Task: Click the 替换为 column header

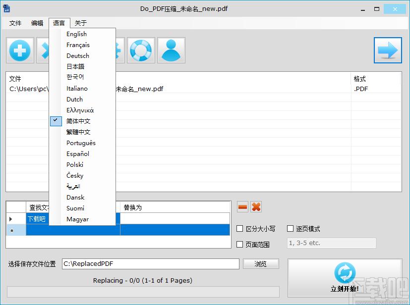Action: click(175, 207)
